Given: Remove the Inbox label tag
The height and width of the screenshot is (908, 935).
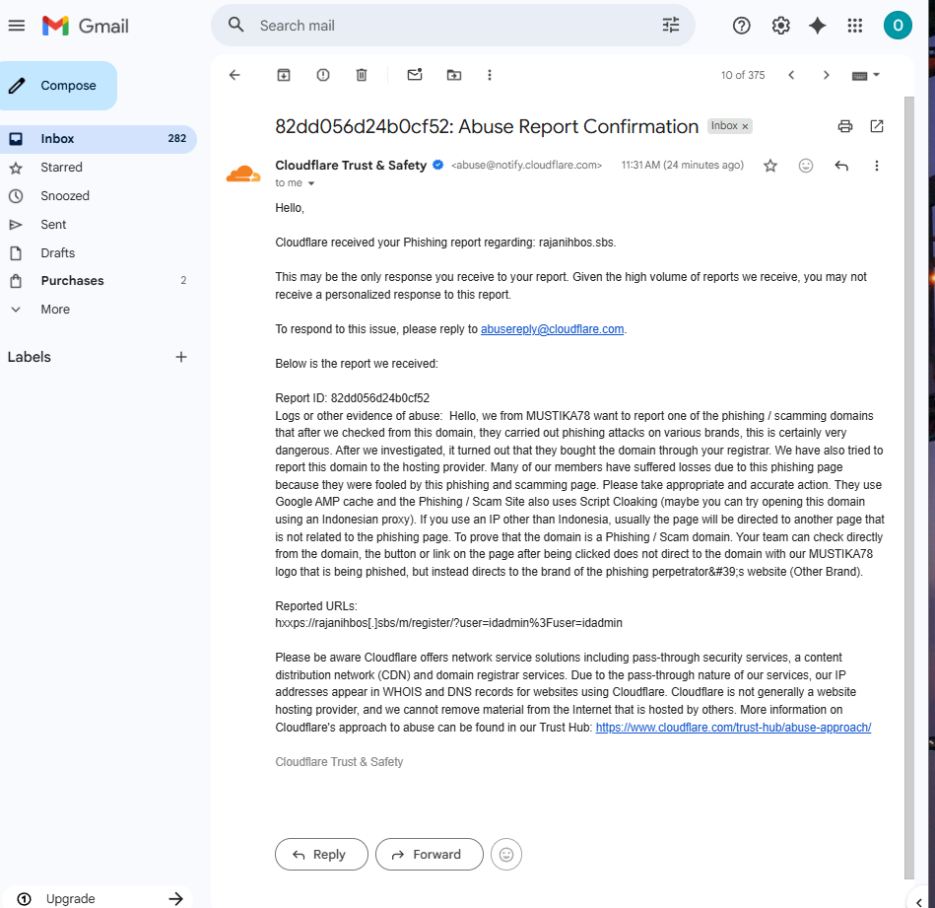Looking at the screenshot, I should [745, 126].
